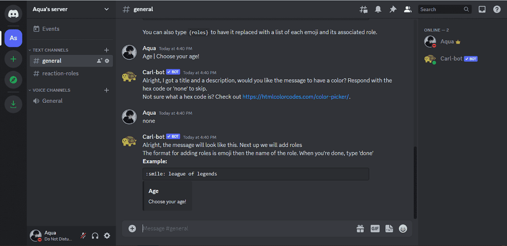Viewport: 507px width, 246px height.
Task: Open the Help question mark icon
Action: (497, 9)
